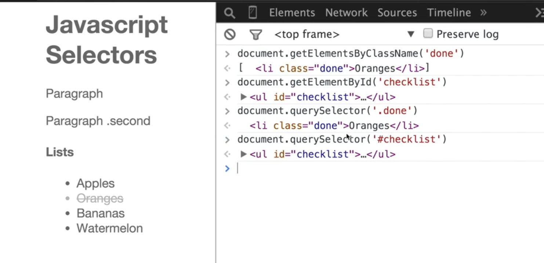
Task: Expand the ul checklist result under getElementById
Action: coord(243,97)
